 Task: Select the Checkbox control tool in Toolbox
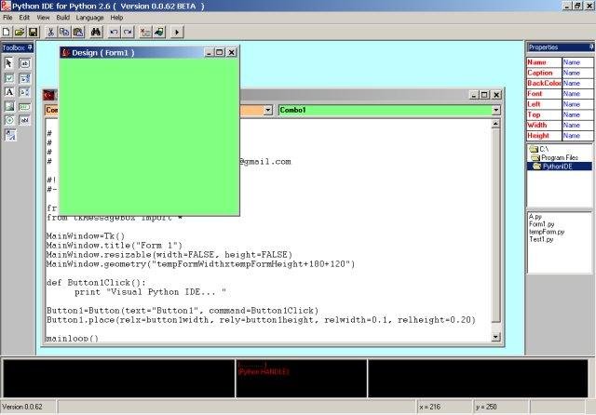click(x=9, y=78)
